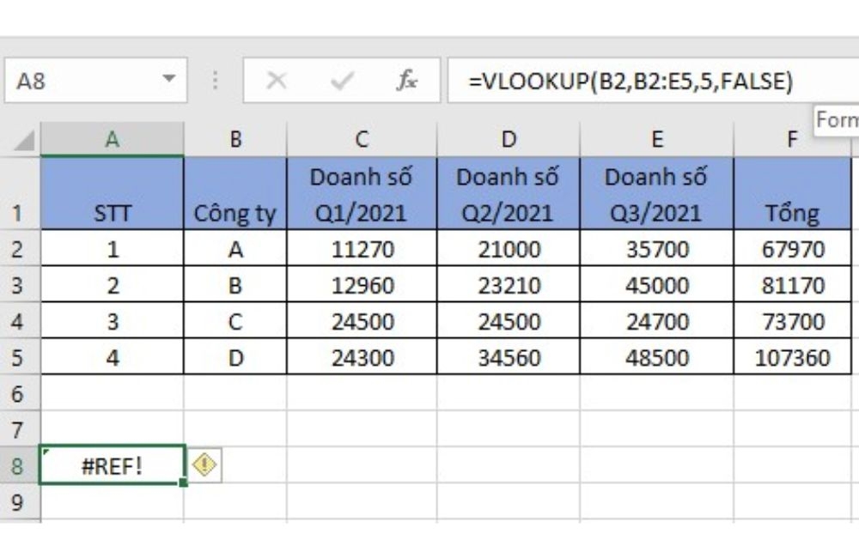
Task: Open Insert Function fx icon
Action: click(406, 81)
